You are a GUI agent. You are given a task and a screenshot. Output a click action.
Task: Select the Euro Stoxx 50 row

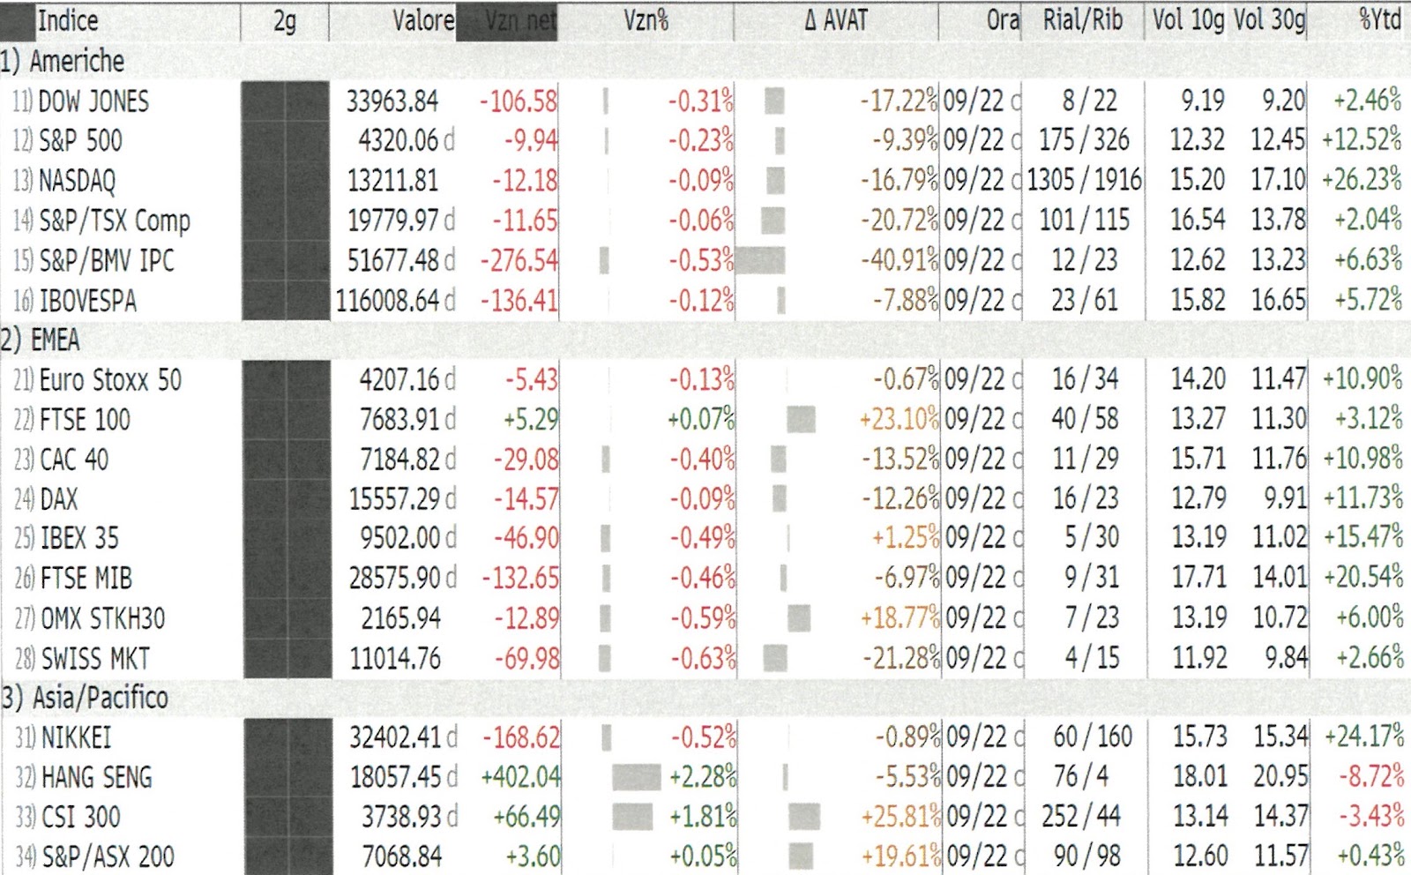[x=705, y=380]
